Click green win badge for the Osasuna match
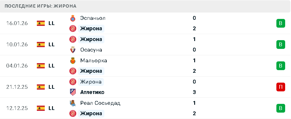291x119 pixels. (280, 45)
